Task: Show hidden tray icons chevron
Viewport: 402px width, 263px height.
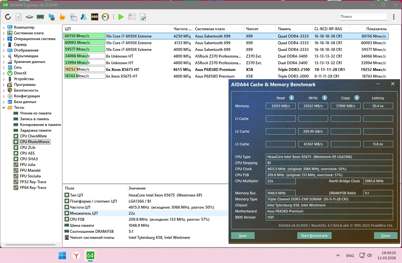Action: coord(338,255)
